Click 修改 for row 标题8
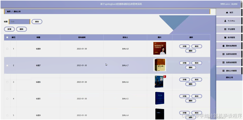The image size is (243, 120). coord(197,46)
